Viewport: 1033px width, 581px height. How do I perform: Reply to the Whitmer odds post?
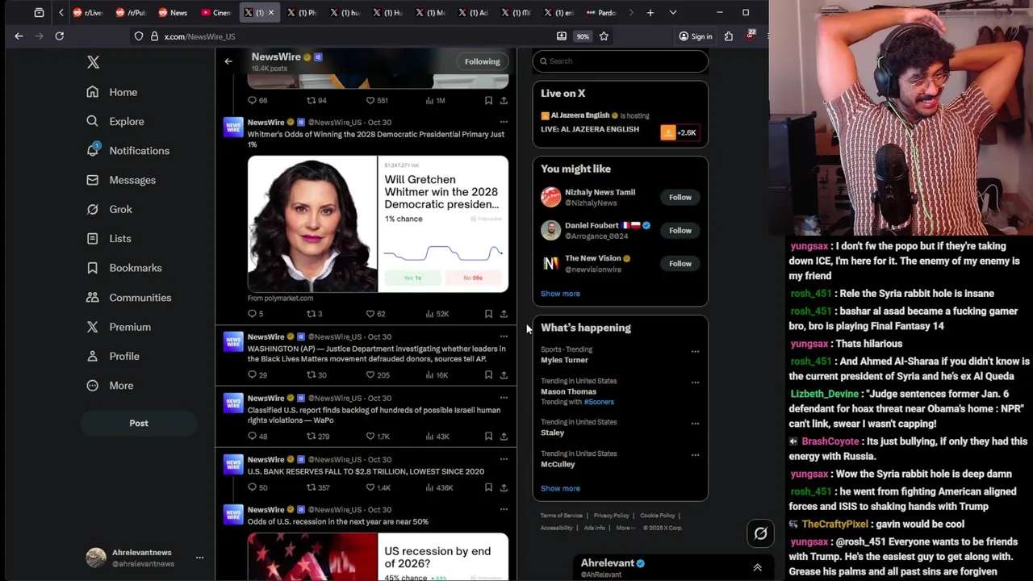(x=255, y=314)
